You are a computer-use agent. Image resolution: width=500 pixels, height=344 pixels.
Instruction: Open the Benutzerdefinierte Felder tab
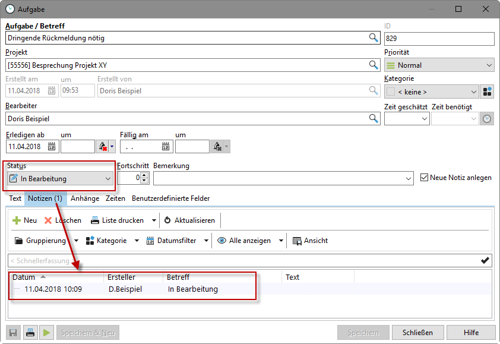[x=170, y=198]
